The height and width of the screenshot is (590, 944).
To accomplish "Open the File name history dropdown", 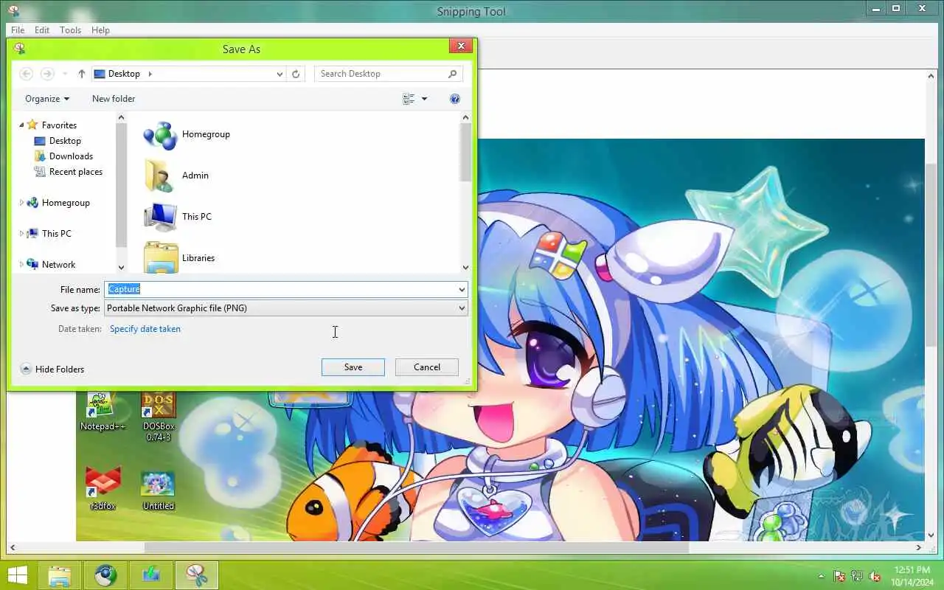I will [x=462, y=290].
